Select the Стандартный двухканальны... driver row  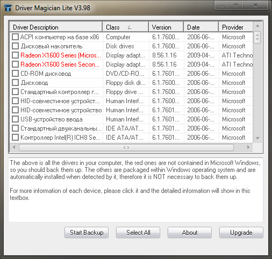(131, 128)
